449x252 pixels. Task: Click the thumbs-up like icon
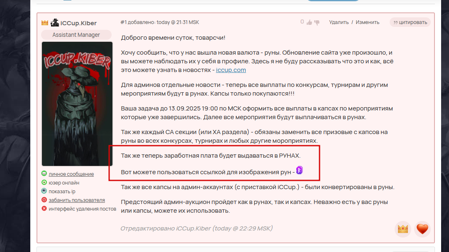[309, 22]
